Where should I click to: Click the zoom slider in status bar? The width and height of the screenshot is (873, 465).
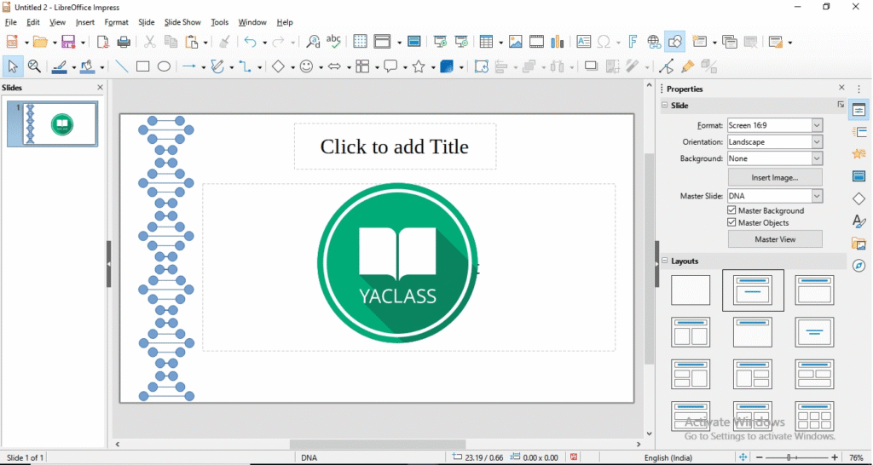click(x=796, y=457)
